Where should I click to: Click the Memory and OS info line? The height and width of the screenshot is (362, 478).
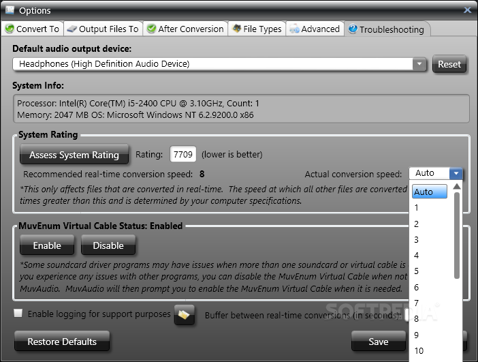136,115
